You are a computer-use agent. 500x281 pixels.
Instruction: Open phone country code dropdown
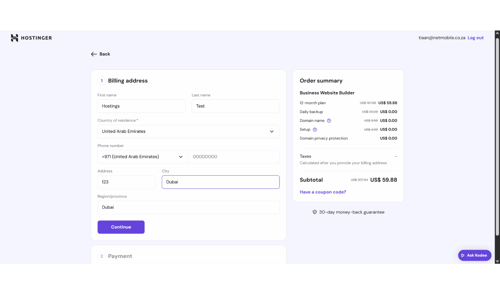[143, 157]
